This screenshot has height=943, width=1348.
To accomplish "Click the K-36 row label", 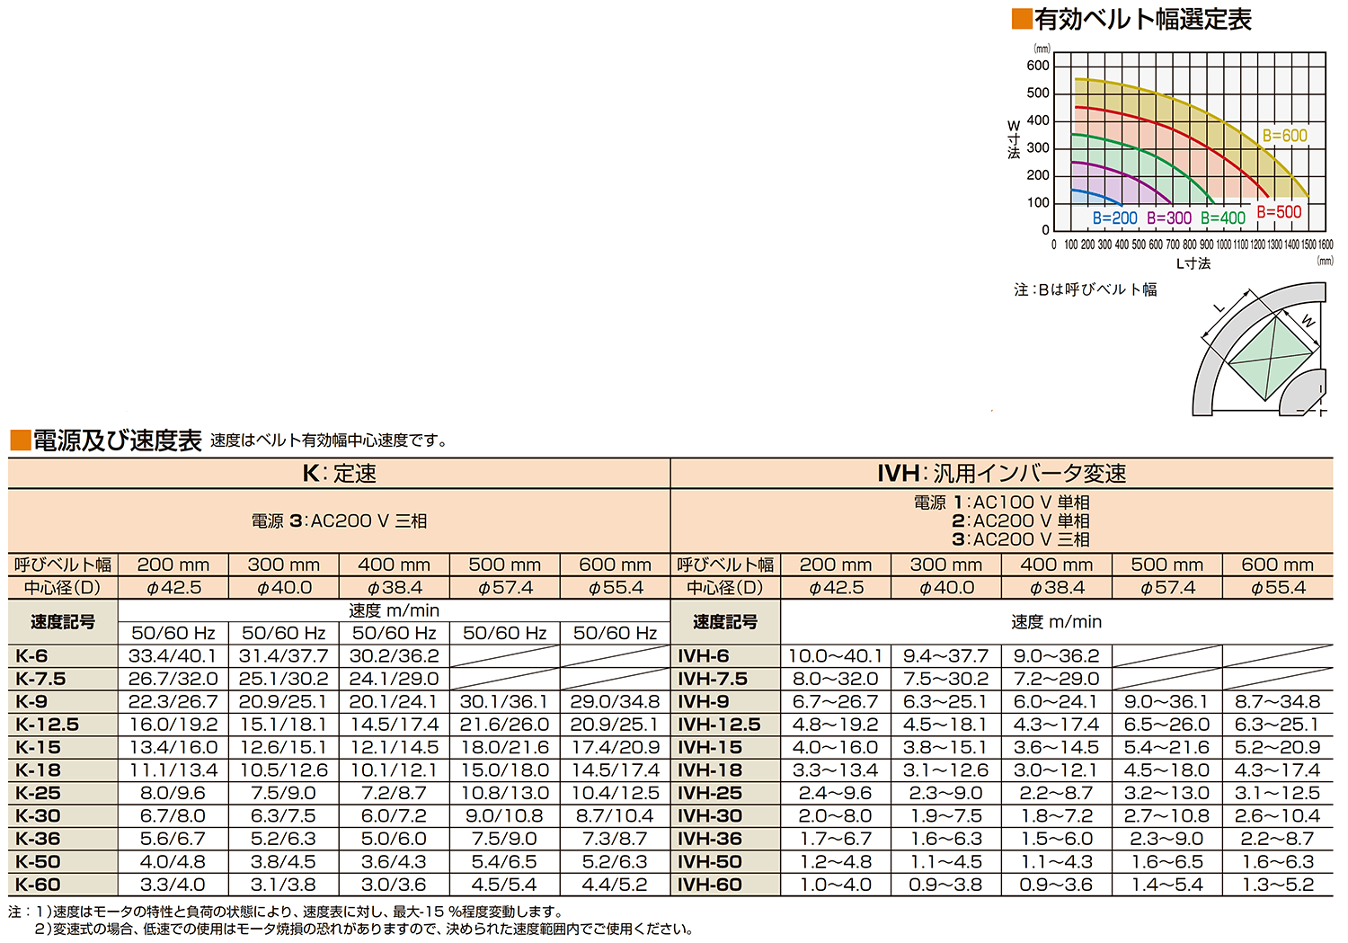I will 63,839.
